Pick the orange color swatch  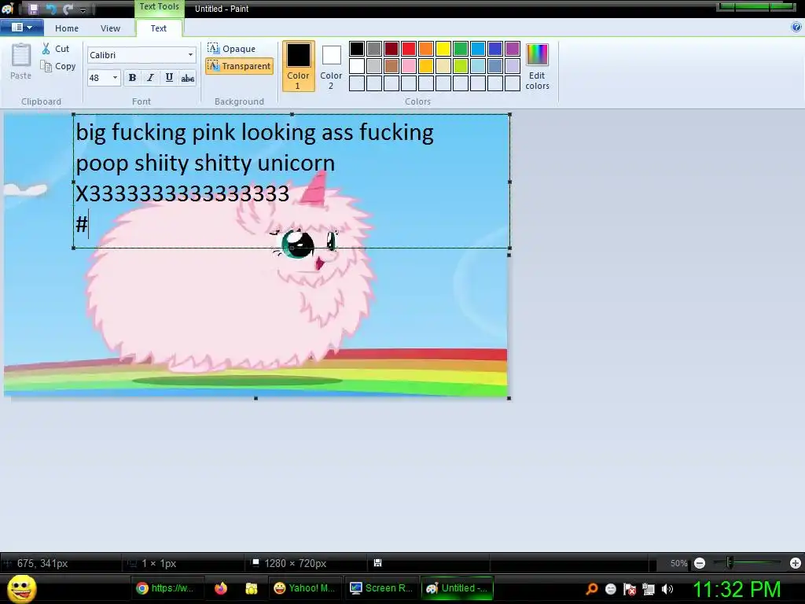coord(426,49)
